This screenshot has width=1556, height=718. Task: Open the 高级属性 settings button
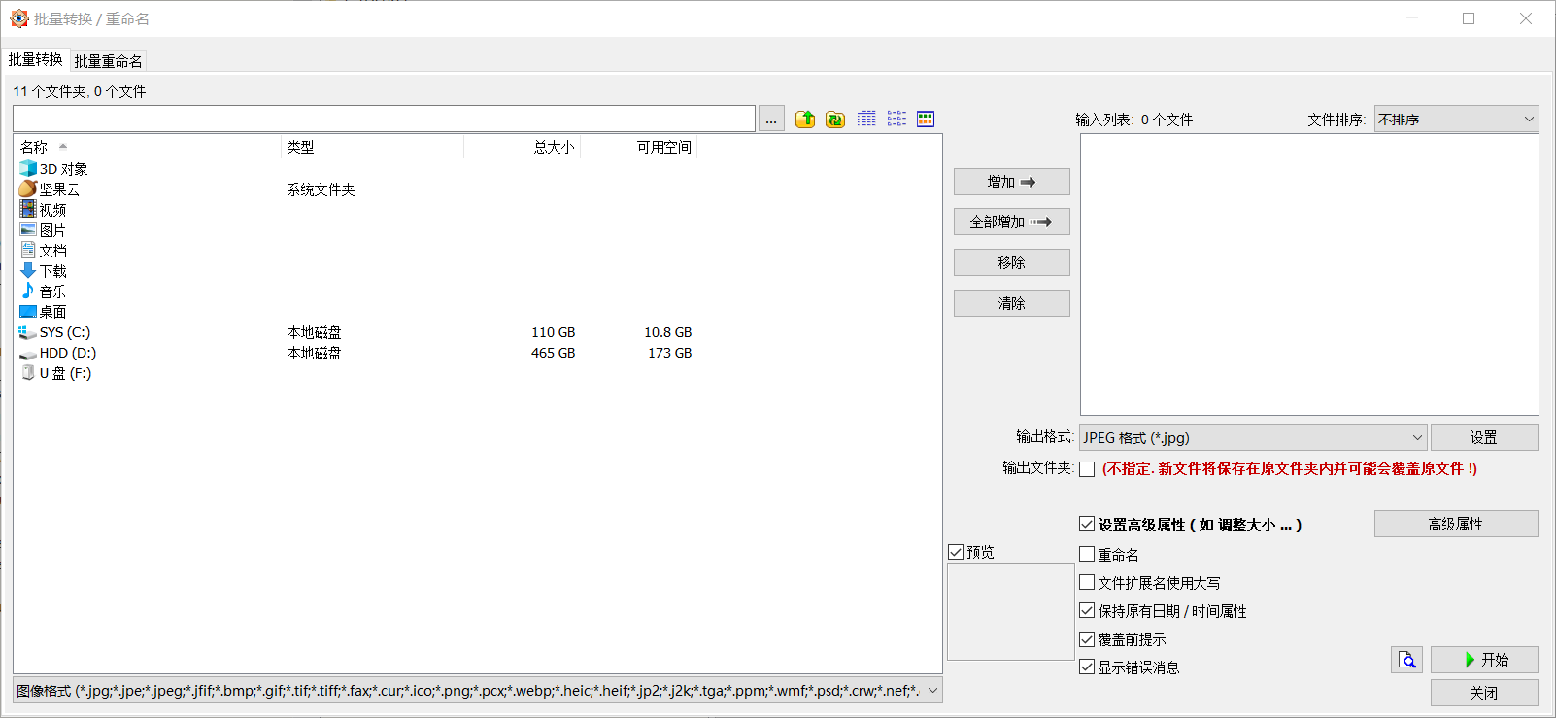point(1455,525)
